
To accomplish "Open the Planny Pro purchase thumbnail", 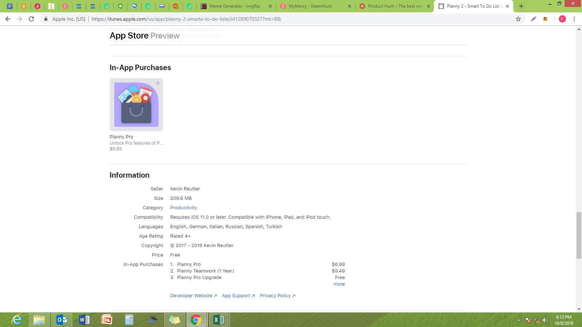I will [x=136, y=105].
